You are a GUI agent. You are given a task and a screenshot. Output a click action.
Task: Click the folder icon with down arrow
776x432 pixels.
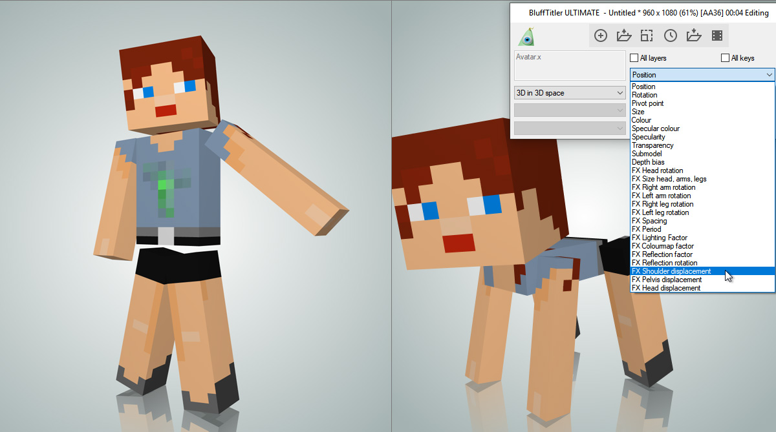coord(694,36)
